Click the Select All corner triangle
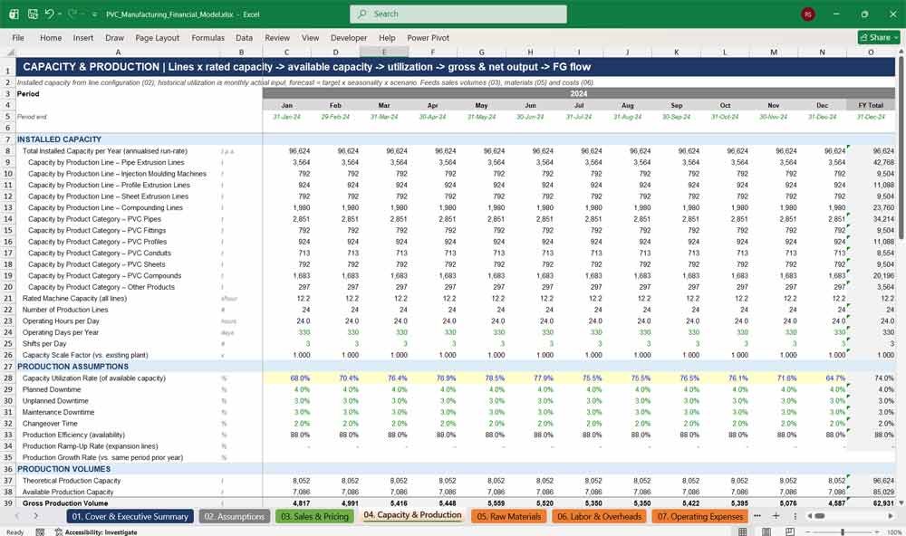Screen dimensions: 906x536 tap(10, 52)
